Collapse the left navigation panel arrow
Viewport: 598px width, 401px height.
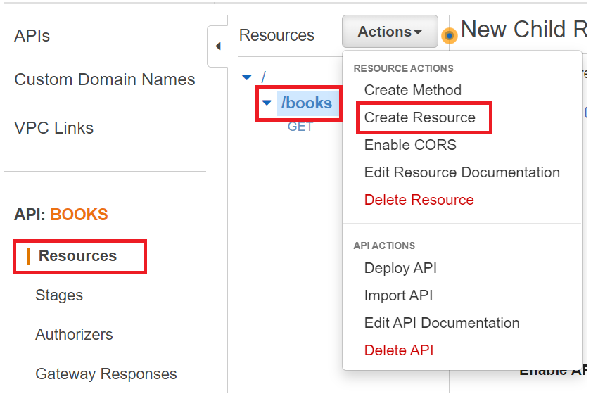coord(217,46)
